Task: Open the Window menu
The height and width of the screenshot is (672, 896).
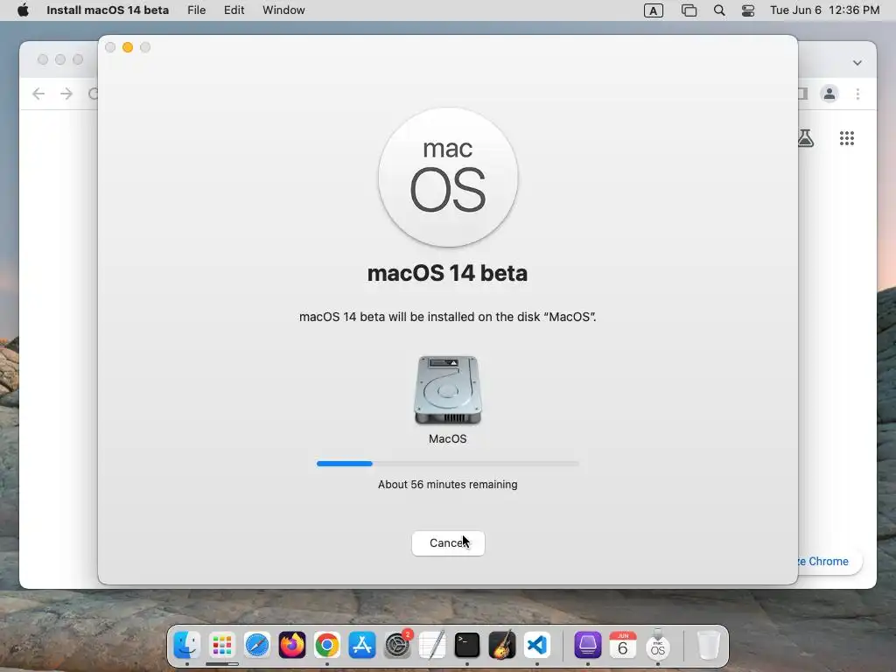Action: (x=283, y=10)
